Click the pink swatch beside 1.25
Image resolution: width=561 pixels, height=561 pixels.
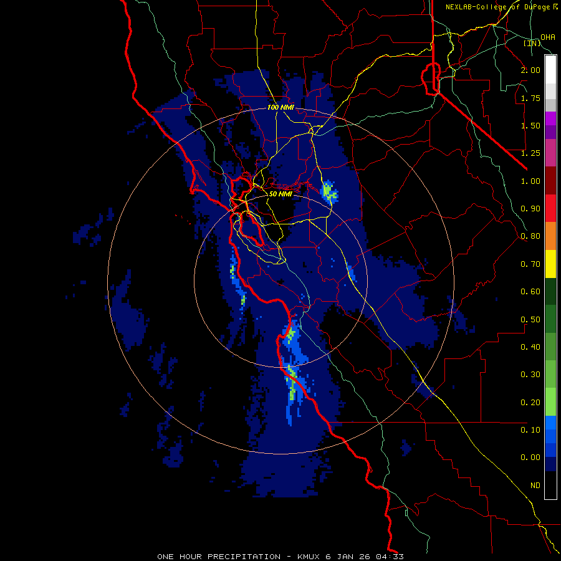point(550,153)
